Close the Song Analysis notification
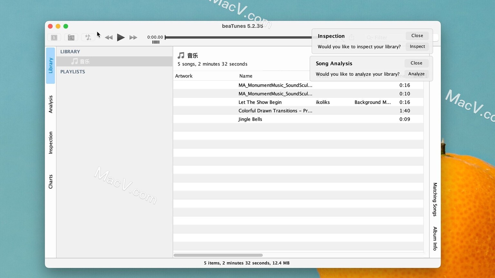 416,63
